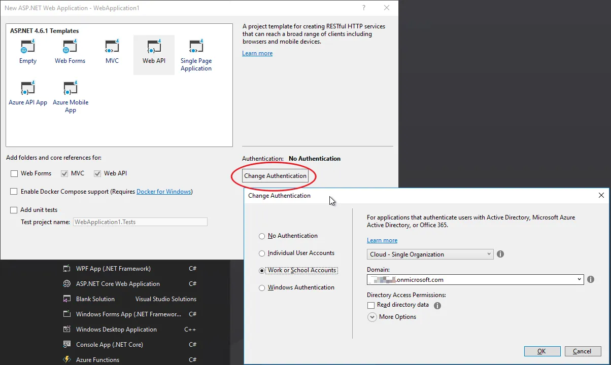Choose the Azure API App template
This screenshot has height=365, width=611.
pos(27,93)
